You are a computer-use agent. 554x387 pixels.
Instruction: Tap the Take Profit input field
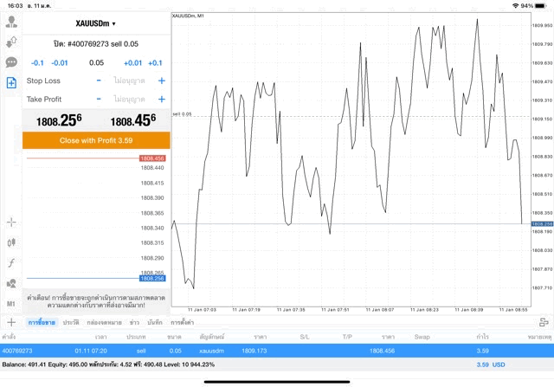[x=130, y=99]
